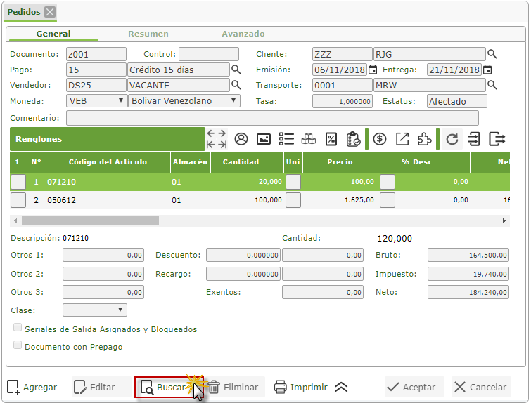Open the VEB Moneda code dropdown

click(97, 100)
